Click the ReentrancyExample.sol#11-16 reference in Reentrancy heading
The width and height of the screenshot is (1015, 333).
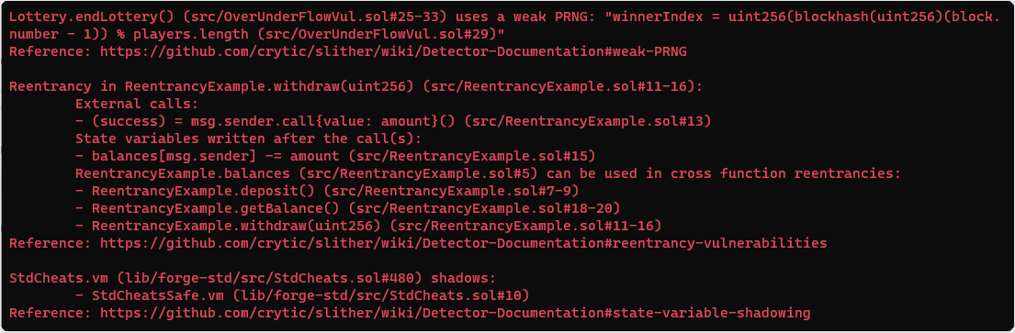pyautogui.click(x=556, y=86)
